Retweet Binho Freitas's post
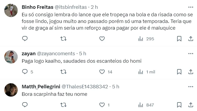The image size is (197, 111). [x=63, y=39]
